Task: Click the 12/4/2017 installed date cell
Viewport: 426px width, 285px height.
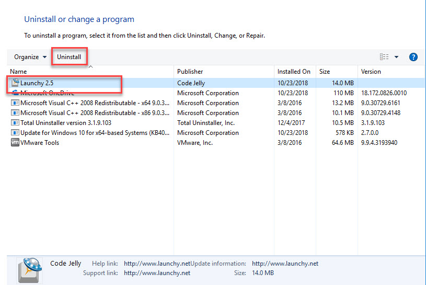Action: coord(291,122)
